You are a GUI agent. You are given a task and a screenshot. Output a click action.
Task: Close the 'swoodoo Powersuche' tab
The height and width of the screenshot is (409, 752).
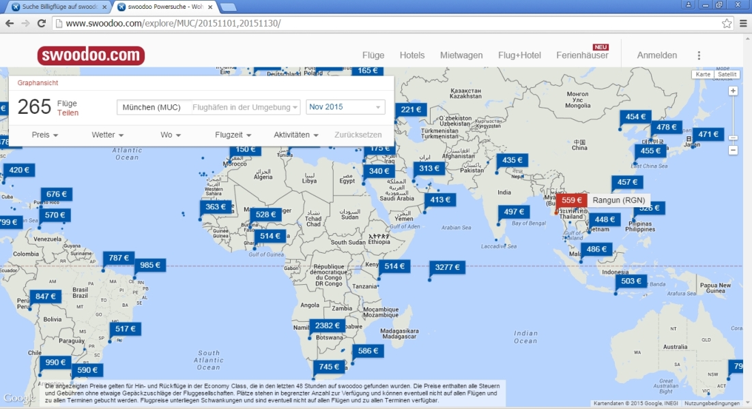[211, 7]
